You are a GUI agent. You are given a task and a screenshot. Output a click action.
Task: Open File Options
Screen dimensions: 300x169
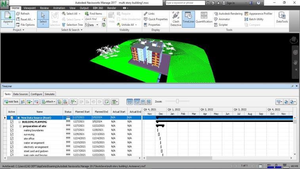[25, 25]
